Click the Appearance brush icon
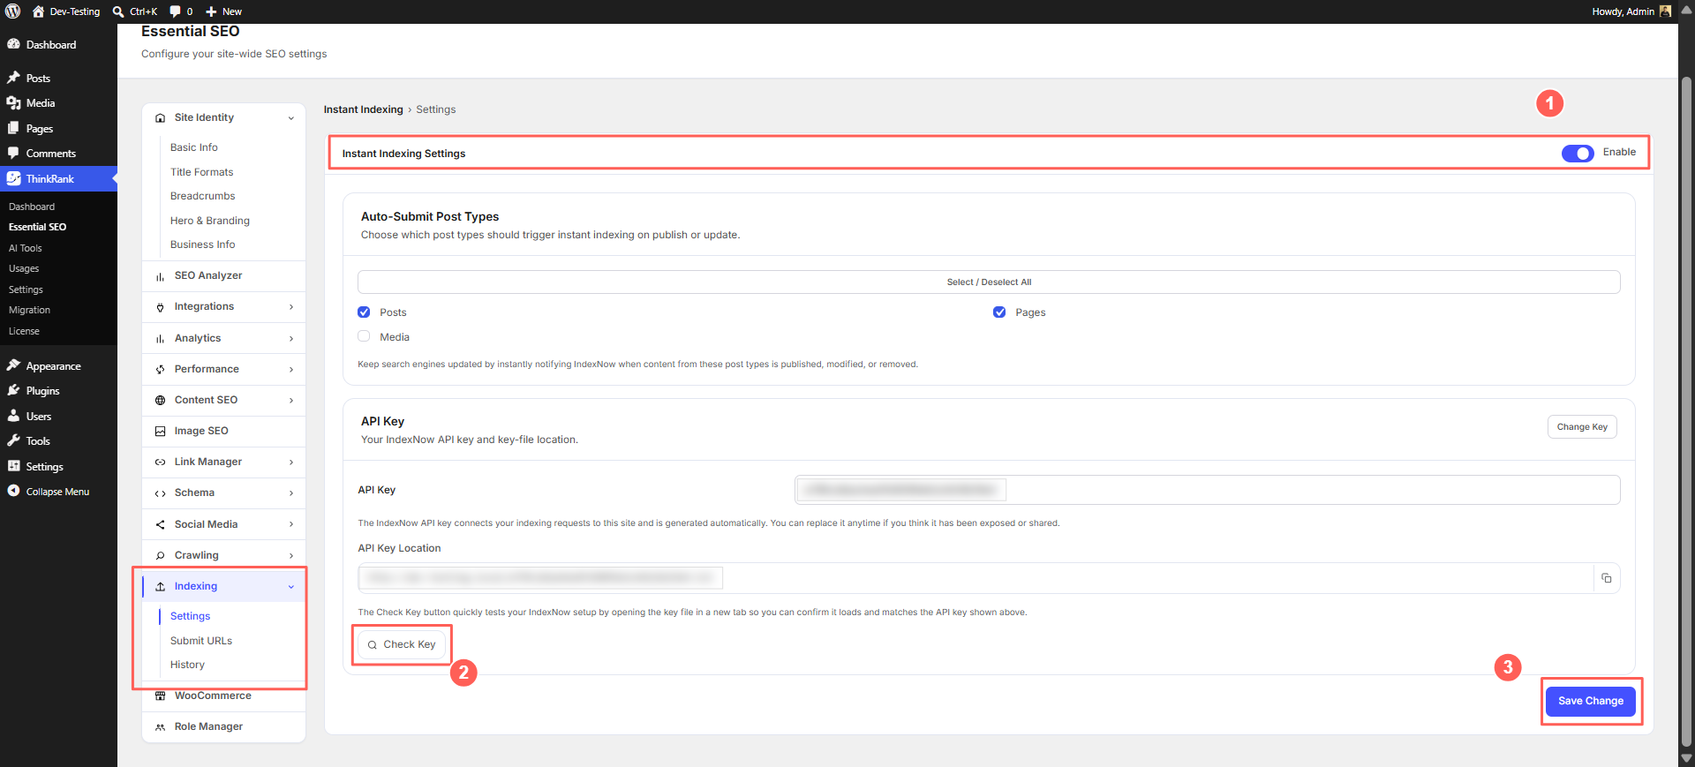Image resolution: width=1695 pixels, height=767 pixels. 13,365
